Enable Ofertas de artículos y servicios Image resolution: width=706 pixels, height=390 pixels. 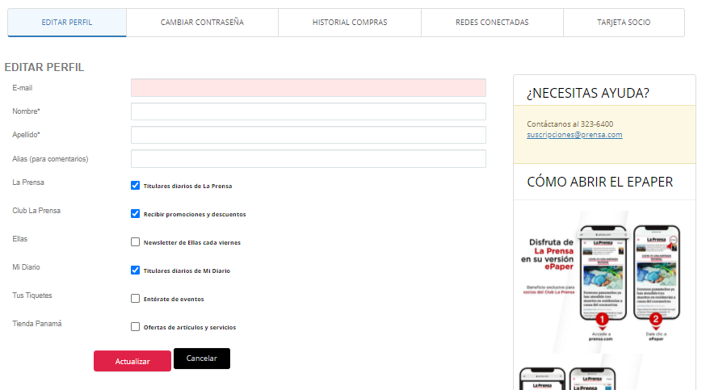[x=135, y=327]
